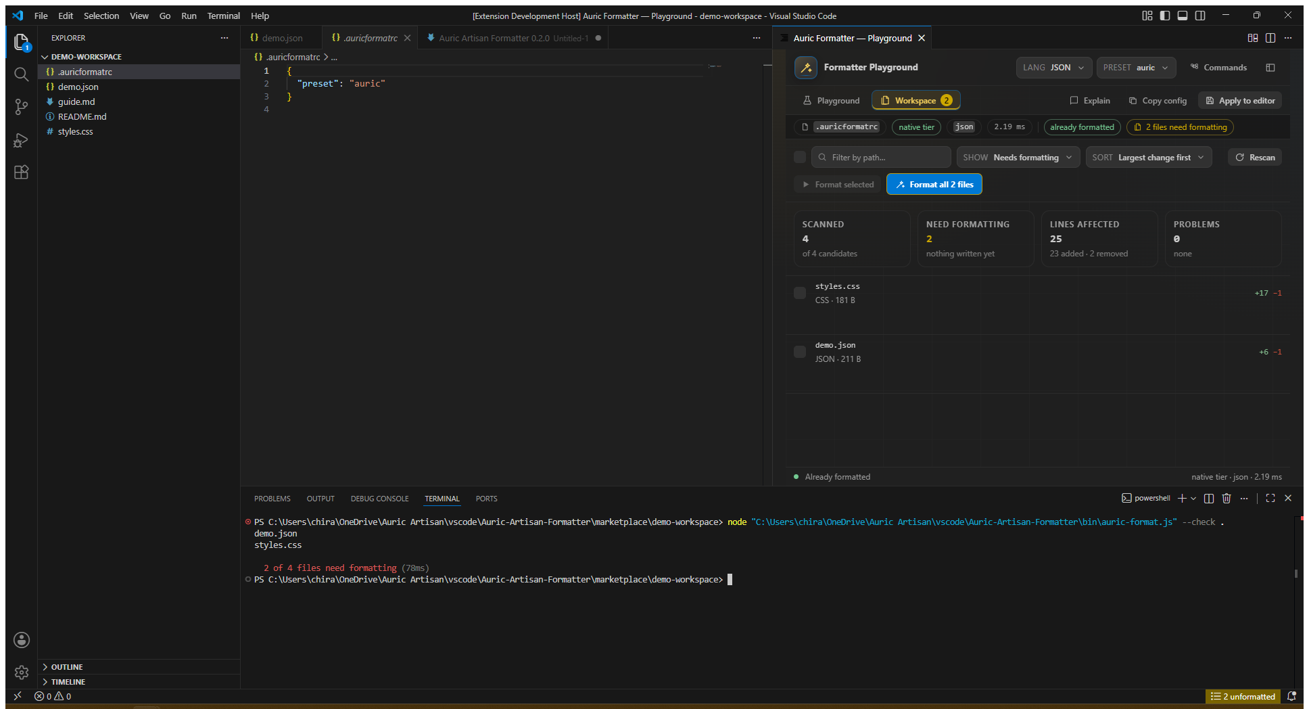Collapse the DEMO-WORKSPACE folder section
The height and width of the screenshot is (709, 1309).
coord(139,57)
